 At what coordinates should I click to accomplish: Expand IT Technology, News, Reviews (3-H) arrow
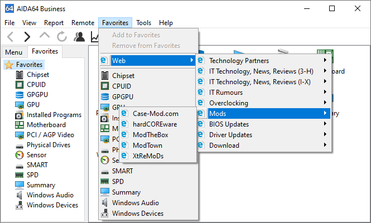(x=325, y=71)
